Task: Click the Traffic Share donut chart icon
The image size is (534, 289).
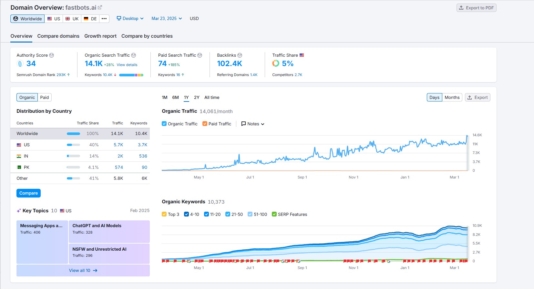Action: click(276, 63)
